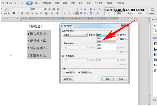Apply Superscript formatting
This screenshot has width=157, height=106.
click(x=33, y=13)
